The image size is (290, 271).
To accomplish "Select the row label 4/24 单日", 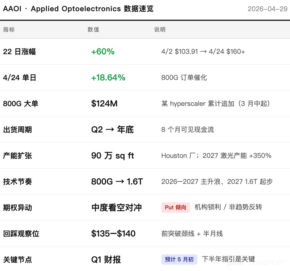I will pos(19,77).
